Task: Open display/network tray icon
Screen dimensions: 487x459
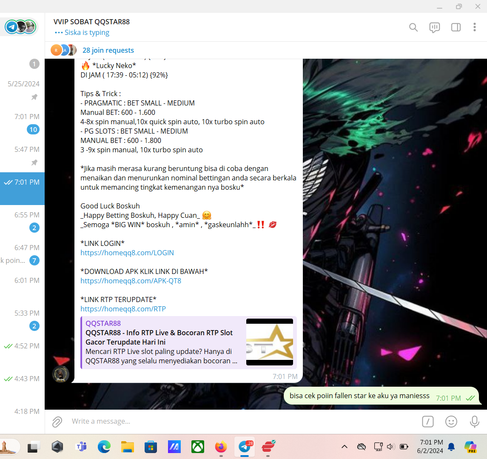Action: (x=378, y=447)
